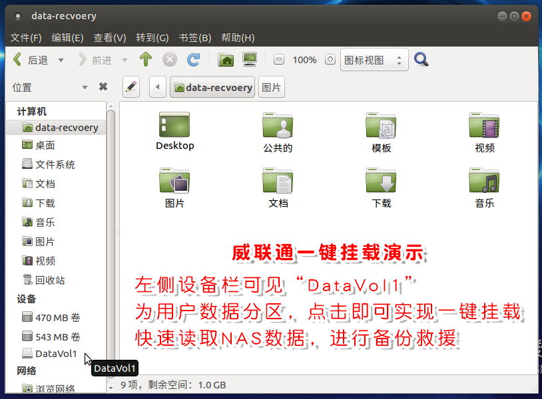Click the 前进 forward button
Viewport: 542px width, 399px height.
coord(95,60)
